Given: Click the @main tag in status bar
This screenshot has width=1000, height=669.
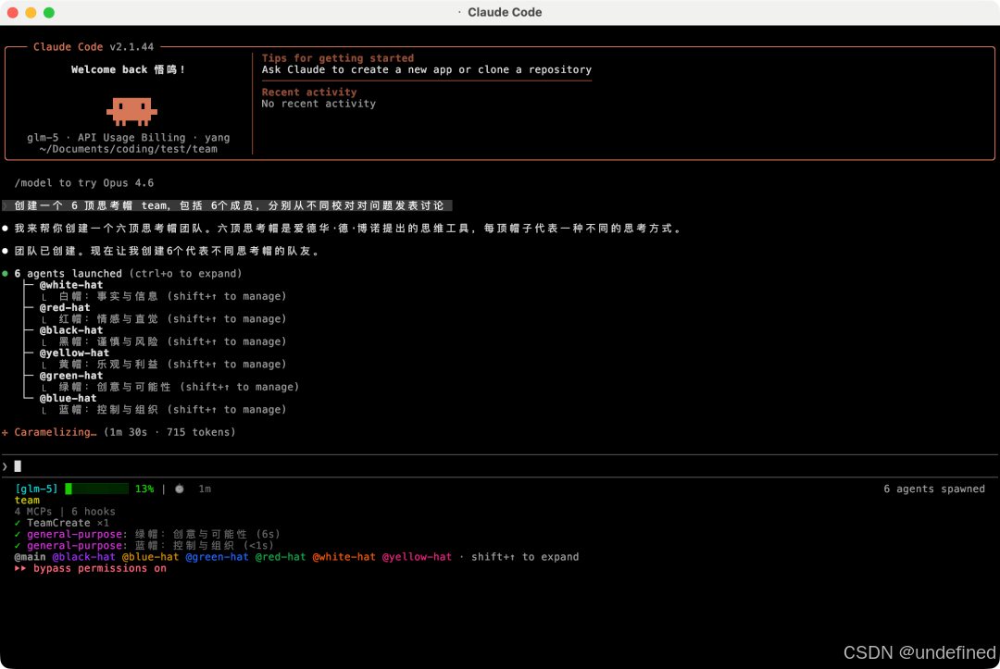Looking at the screenshot, I should 30,557.
